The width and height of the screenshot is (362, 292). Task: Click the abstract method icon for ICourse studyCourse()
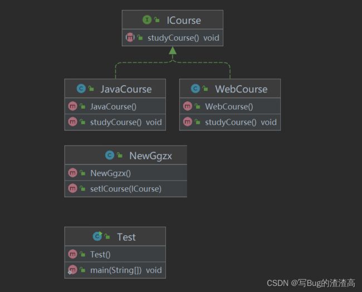point(130,37)
